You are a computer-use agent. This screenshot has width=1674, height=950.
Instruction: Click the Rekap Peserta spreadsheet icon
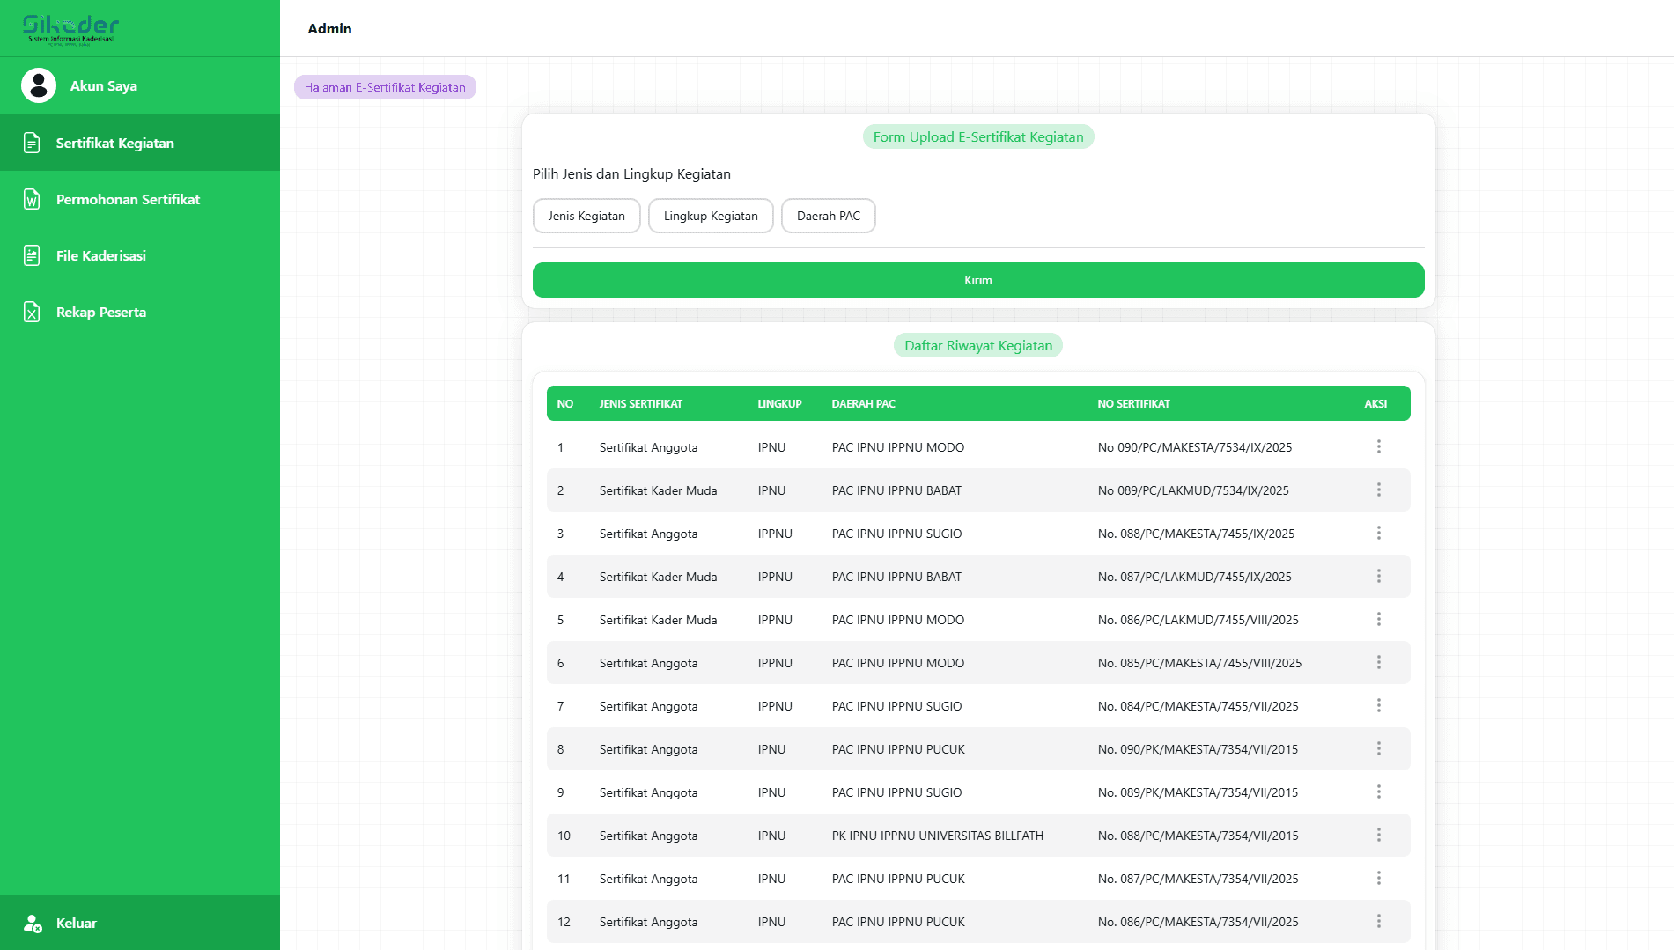pos(32,312)
